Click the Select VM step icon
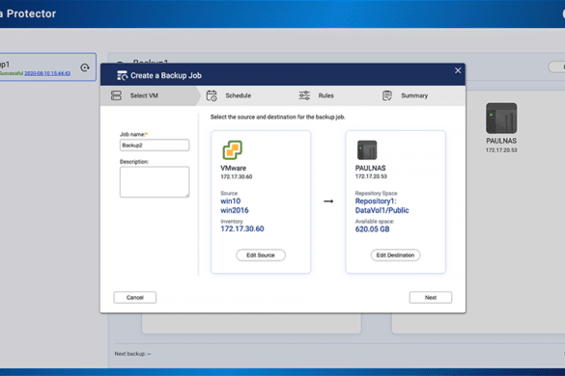Screen dimensions: 565x376 pyautogui.click(x=116, y=95)
